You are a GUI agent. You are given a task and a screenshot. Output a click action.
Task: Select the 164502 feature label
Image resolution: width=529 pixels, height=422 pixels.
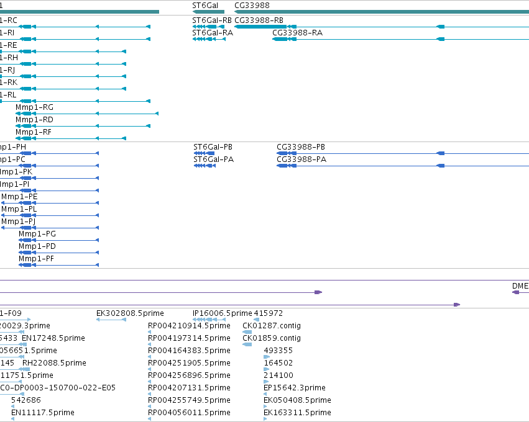(x=278, y=363)
